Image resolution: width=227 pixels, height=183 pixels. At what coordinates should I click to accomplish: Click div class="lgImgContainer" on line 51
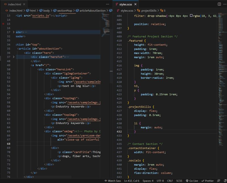68,73
